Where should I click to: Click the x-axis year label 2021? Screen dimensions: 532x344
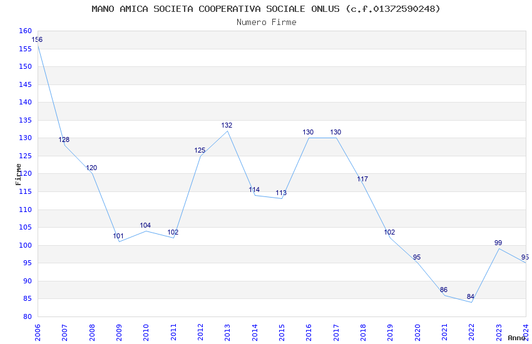444,332
